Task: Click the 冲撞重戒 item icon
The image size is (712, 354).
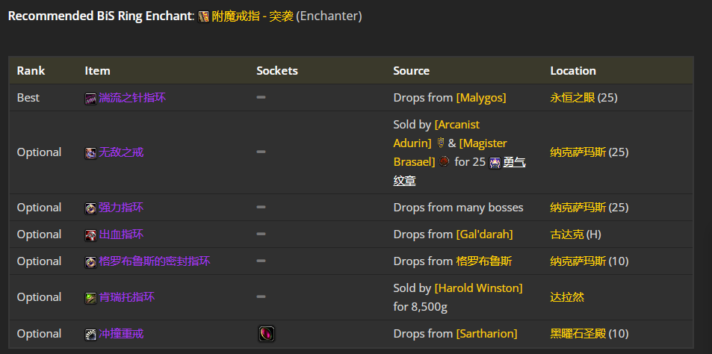Action: click(x=91, y=335)
